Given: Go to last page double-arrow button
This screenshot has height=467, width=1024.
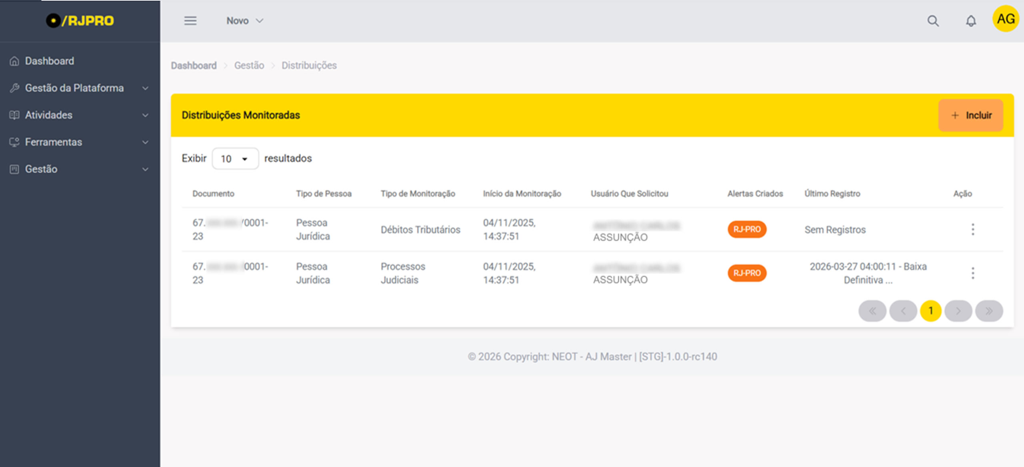Looking at the screenshot, I should click(x=989, y=311).
